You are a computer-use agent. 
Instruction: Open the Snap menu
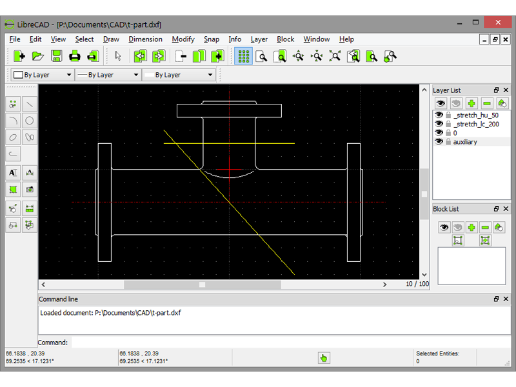212,39
